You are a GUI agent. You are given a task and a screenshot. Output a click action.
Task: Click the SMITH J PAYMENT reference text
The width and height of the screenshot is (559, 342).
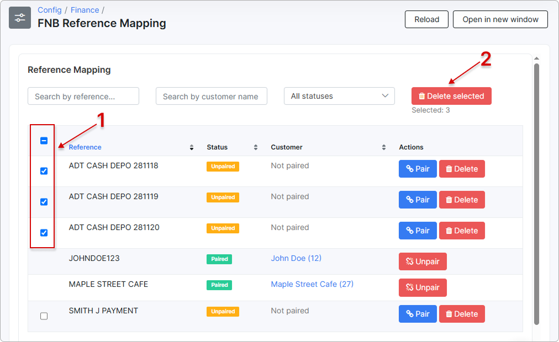coord(103,311)
